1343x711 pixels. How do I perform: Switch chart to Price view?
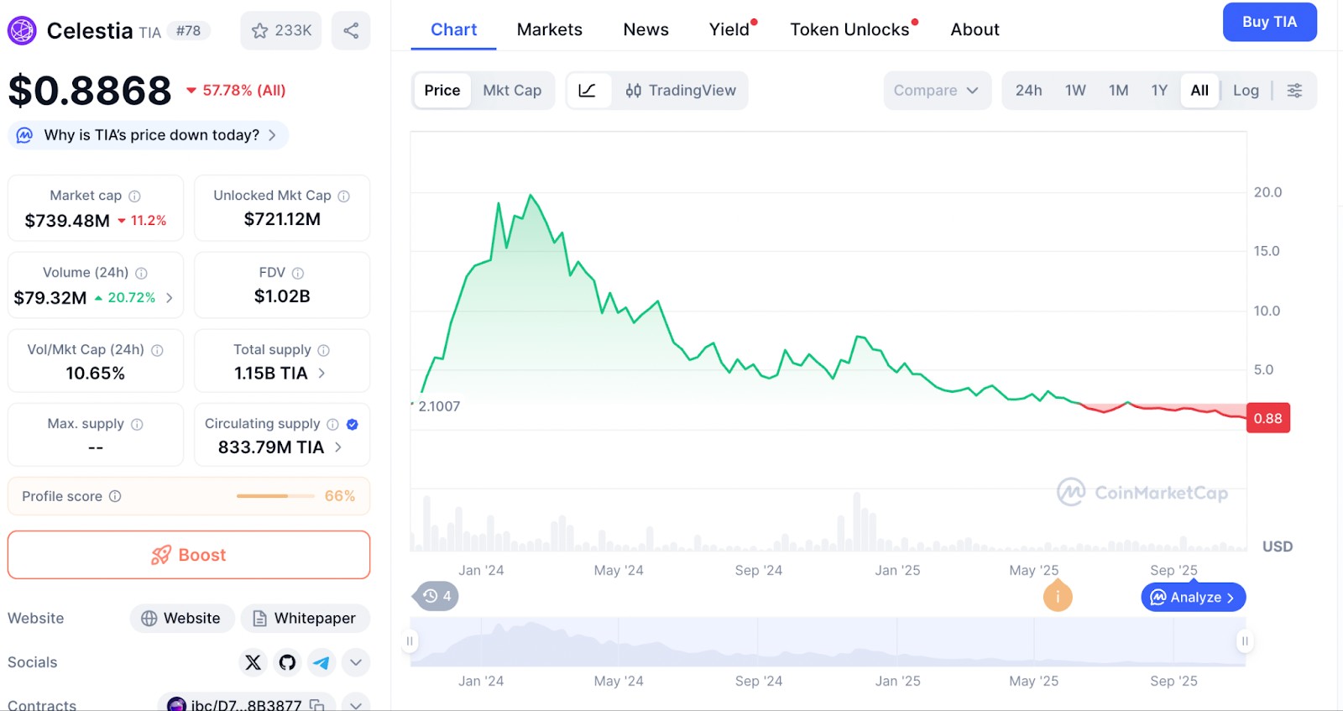point(442,91)
